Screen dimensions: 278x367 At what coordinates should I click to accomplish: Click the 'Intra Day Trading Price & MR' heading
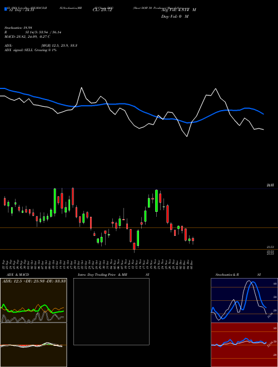pyautogui.click(x=102, y=275)
